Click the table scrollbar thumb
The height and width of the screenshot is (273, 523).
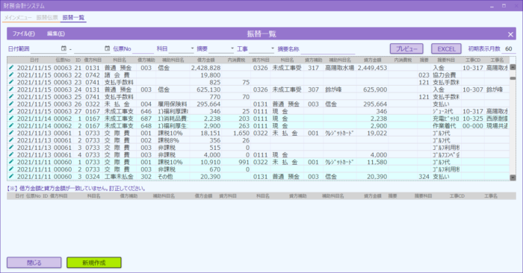click(x=513, y=78)
